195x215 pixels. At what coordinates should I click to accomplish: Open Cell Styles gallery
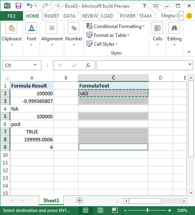point(102,44)
